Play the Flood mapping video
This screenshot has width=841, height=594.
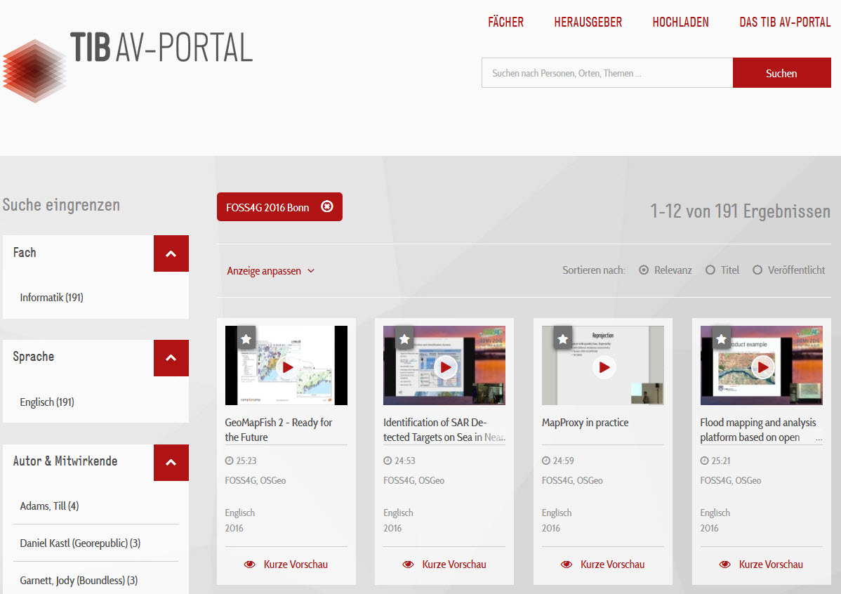tap(762, 367)
